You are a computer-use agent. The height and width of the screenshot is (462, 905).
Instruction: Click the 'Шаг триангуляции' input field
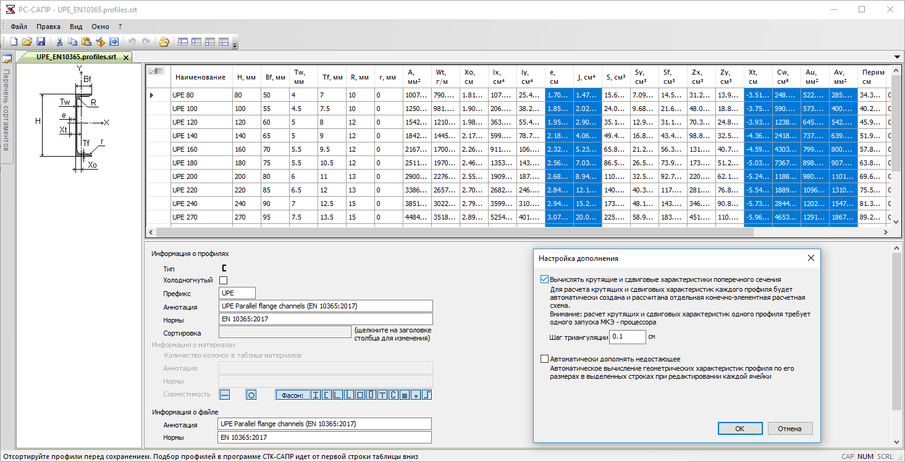(x=627, y=337)
